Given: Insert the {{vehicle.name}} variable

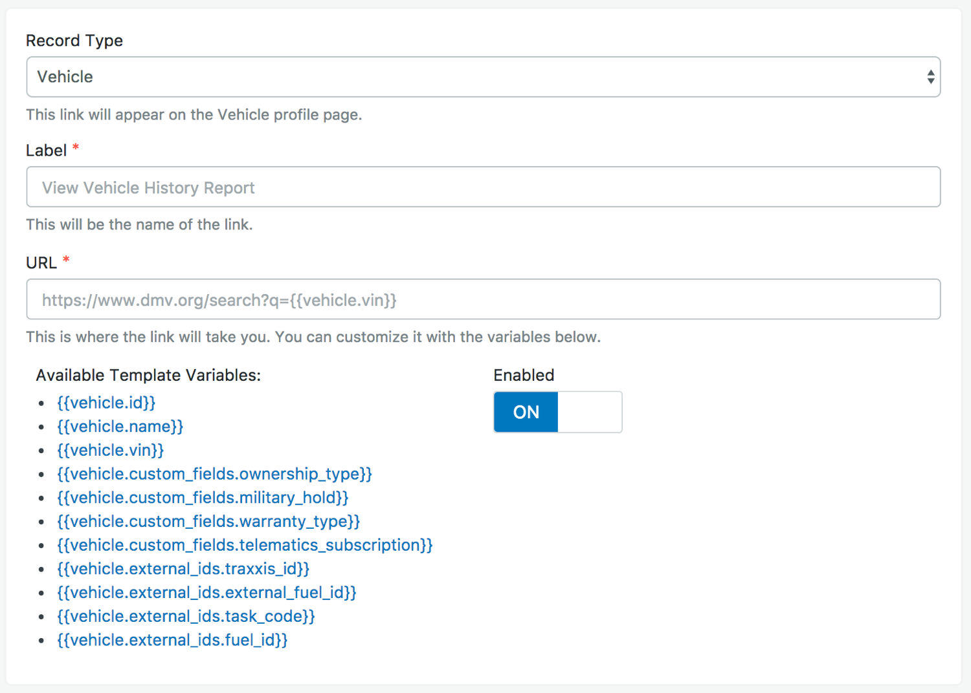Looking at the screenshot, I should 120,427.
